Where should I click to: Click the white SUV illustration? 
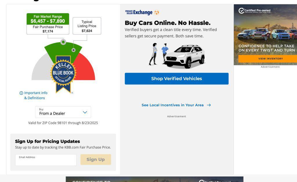tap(184, 56)
